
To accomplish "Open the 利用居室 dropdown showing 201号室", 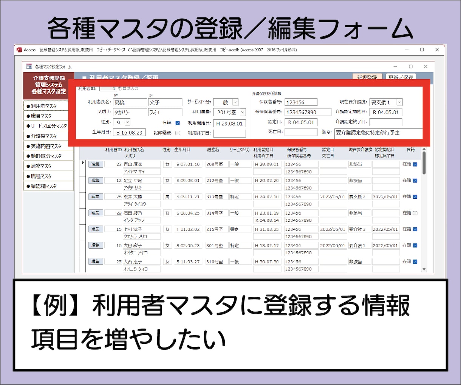I will [x=243, y=112].
